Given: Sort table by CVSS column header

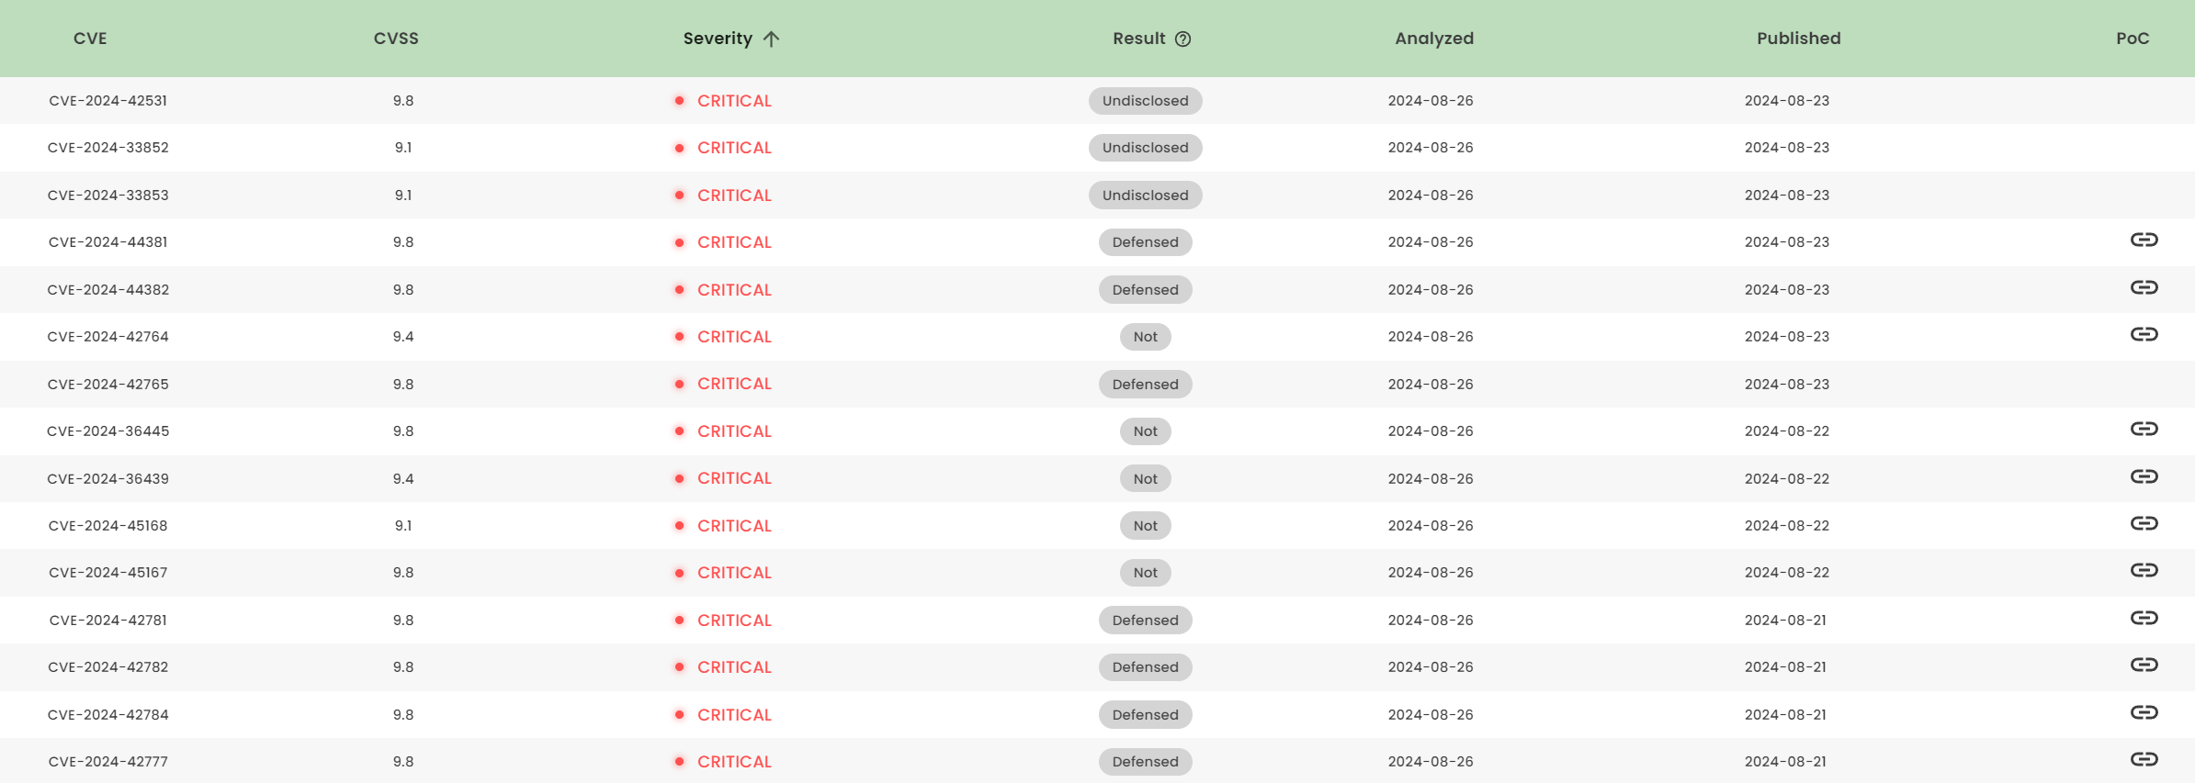Looking at the screenshot, I should [x=396, y=39].
